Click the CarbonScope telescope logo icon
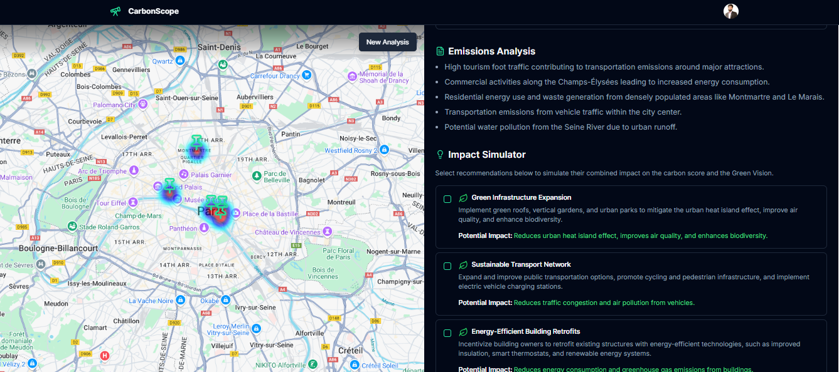 click(x=115, y=11)
